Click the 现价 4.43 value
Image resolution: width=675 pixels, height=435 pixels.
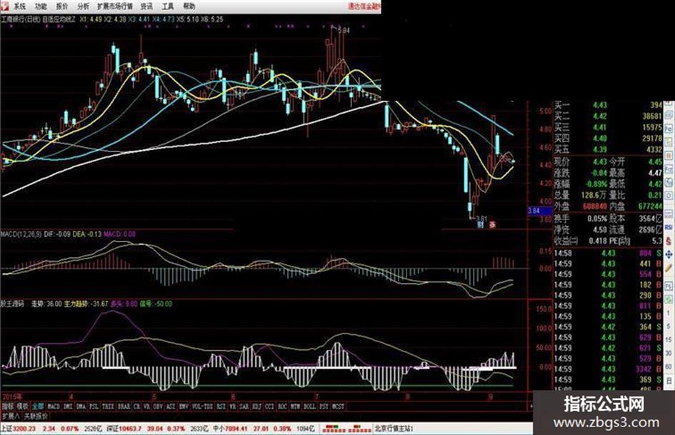600,162
